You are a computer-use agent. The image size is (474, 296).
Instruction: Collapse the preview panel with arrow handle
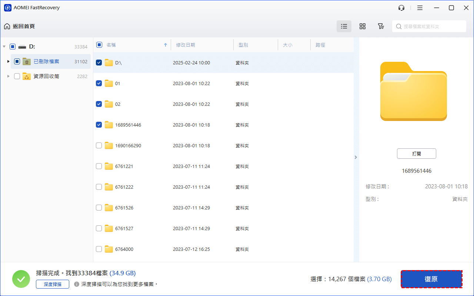point(356,157)
